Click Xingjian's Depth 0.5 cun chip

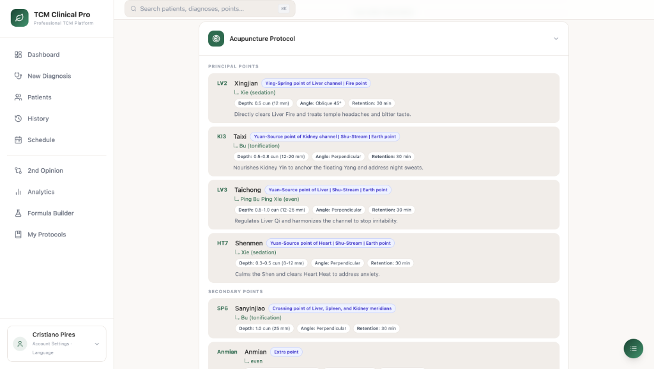click(264, 103)
